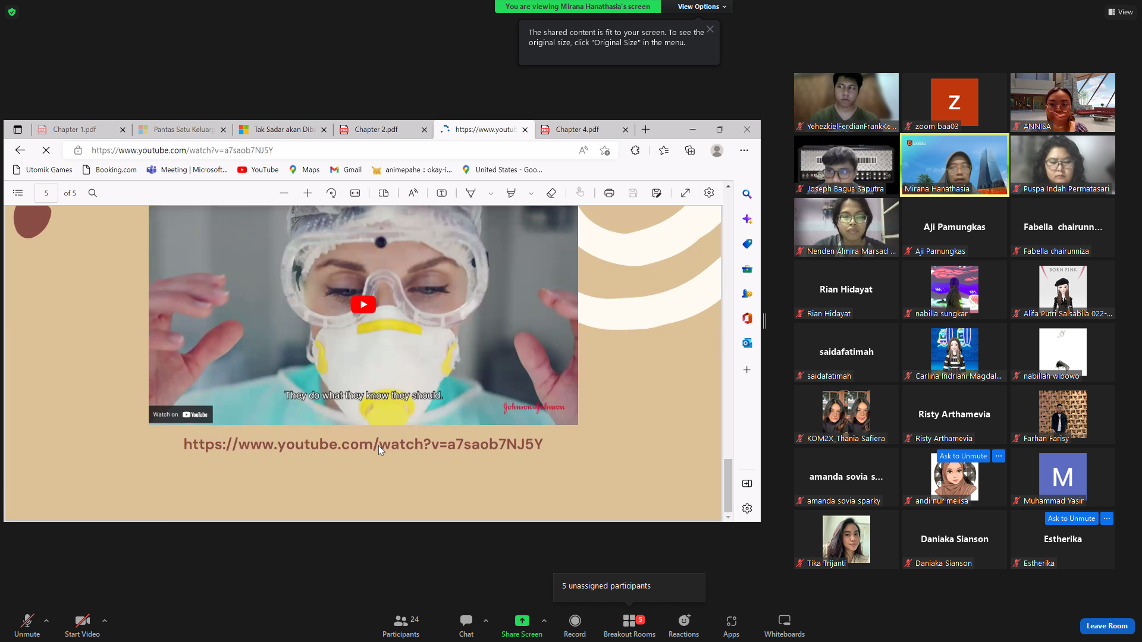
Task: Select the Draw pen tool
Action: pyautogui.click(x=470, y=193)
